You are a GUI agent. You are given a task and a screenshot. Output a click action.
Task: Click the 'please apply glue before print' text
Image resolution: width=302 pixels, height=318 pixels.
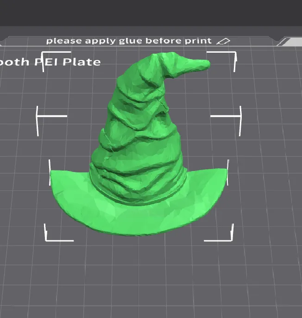click(x=129, y=41)
